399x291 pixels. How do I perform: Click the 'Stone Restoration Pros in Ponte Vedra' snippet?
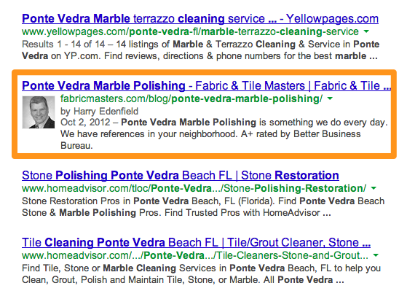(x=203, y=206)
